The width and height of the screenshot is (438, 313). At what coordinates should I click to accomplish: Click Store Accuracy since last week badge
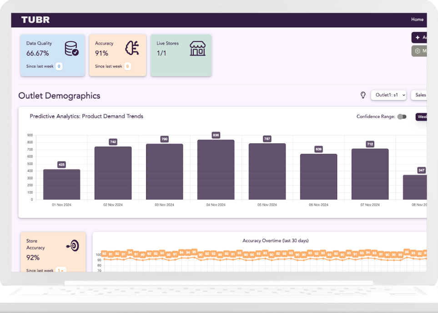pyautogui.click(x=60, y=270)
